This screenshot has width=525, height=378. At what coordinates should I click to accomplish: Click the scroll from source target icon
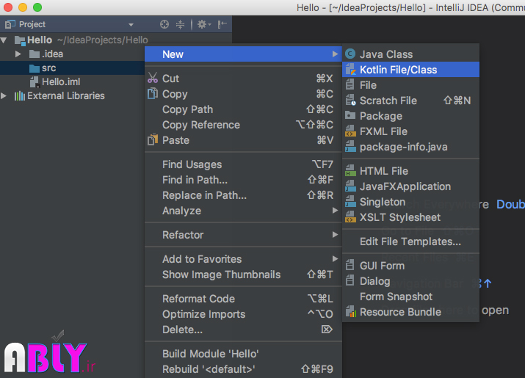pos(164,24)
